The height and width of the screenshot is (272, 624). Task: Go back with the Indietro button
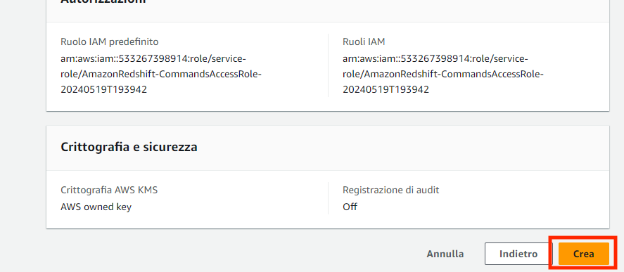(518, 254)
